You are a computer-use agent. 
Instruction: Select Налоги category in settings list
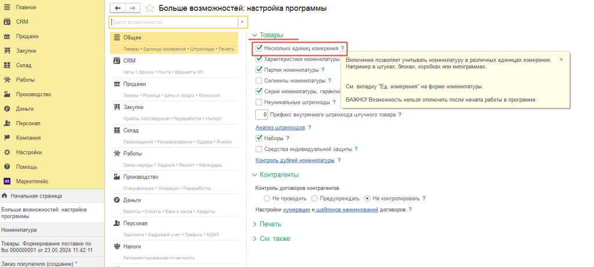click(174, 252)
